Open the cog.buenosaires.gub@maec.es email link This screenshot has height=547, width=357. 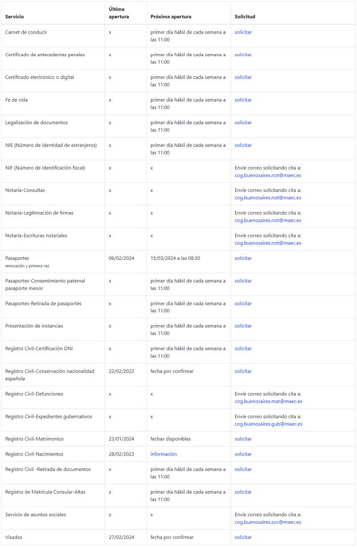pos(268,424)
